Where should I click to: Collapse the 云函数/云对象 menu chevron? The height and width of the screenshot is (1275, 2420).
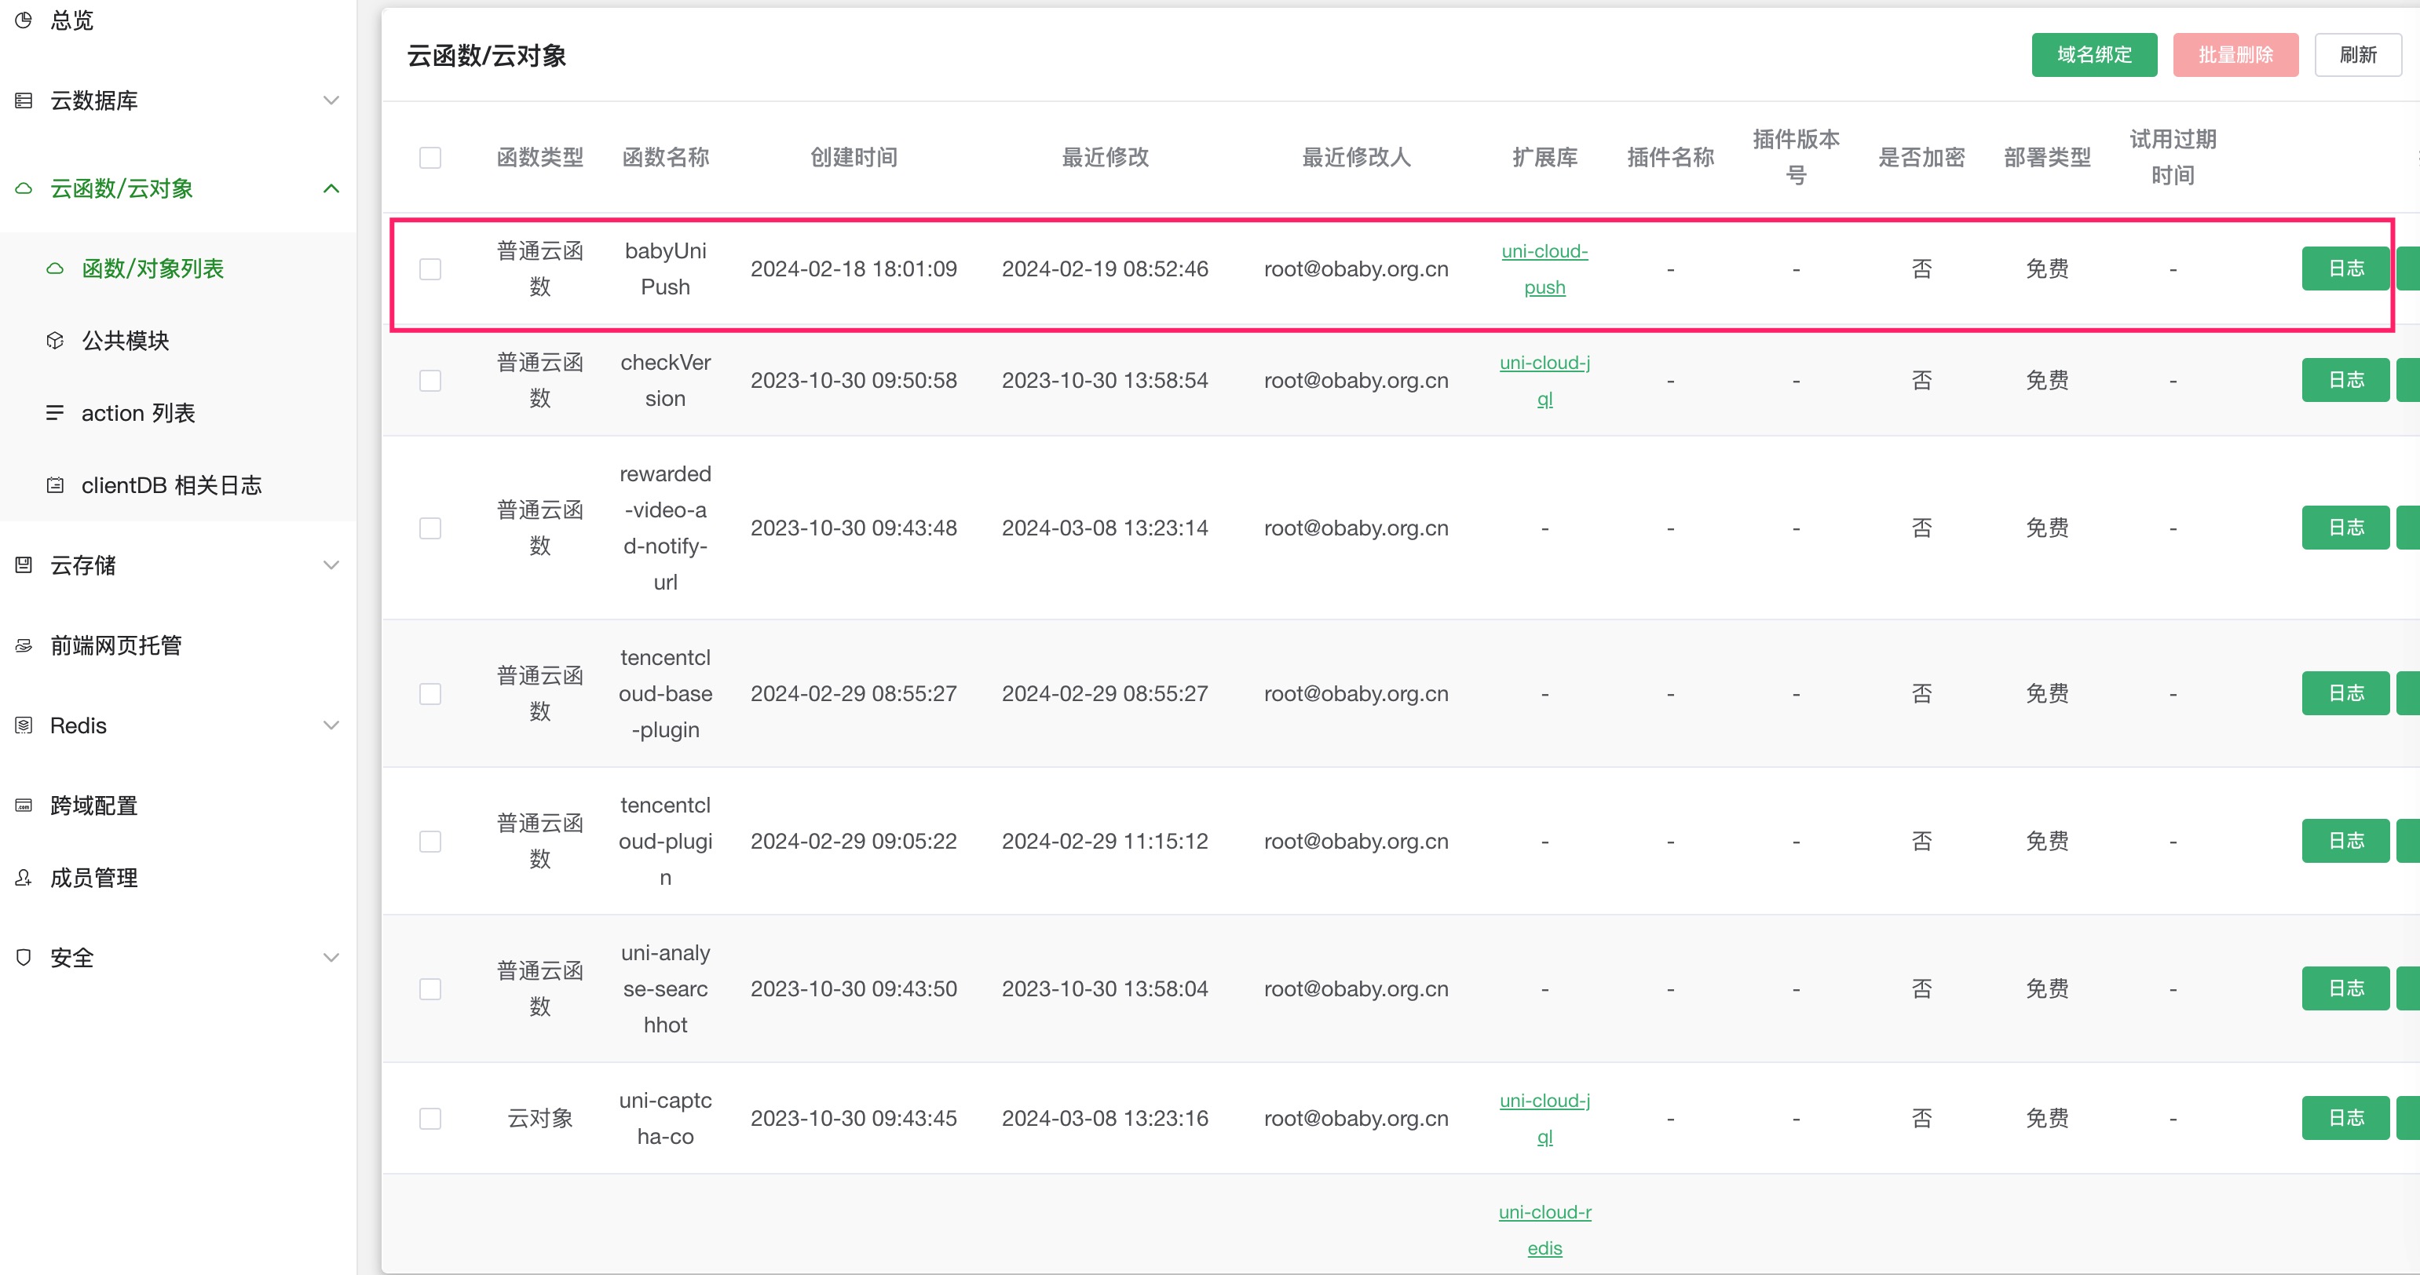click(331, 189)
